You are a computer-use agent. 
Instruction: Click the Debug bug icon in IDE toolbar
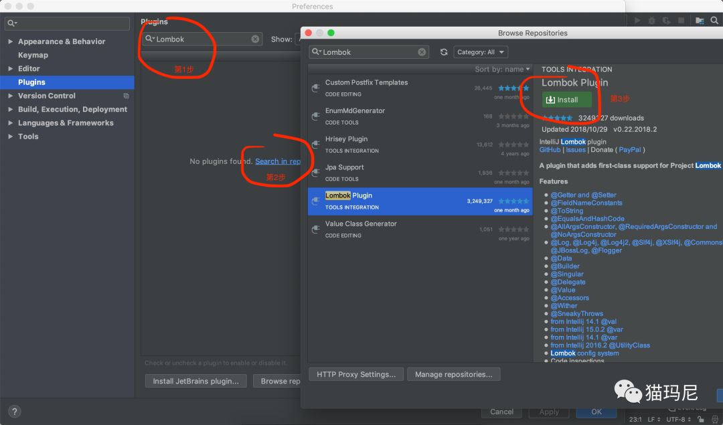651,20
